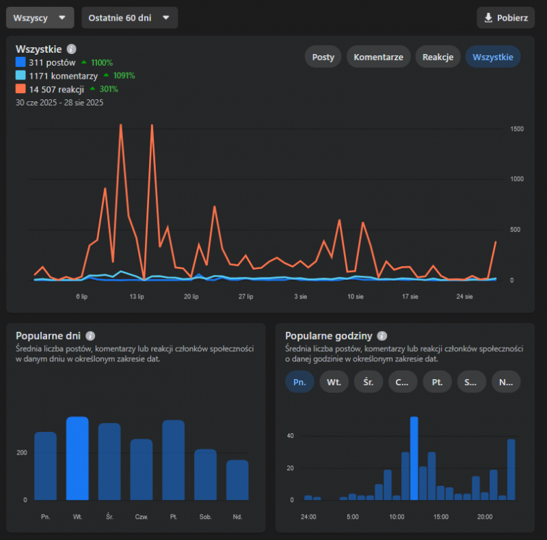Select Pn. in popular hours days
This screenshot has height=540, width=547.
pos(299,382)
